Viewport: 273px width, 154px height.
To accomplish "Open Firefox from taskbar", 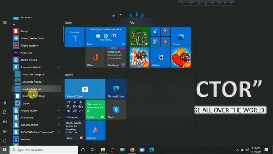I will [132, 150].
